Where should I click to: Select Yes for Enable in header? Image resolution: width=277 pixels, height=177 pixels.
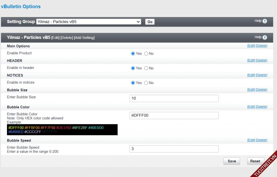pyautogui.click(x=133, y=68)
